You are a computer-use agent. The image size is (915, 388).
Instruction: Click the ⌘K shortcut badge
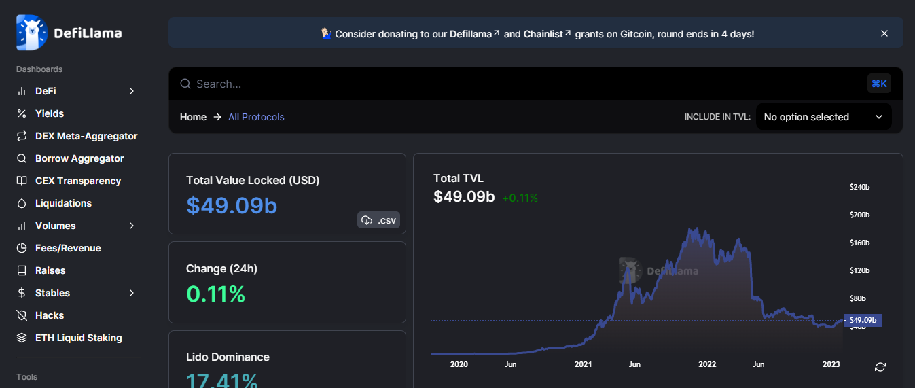point(879,84)
